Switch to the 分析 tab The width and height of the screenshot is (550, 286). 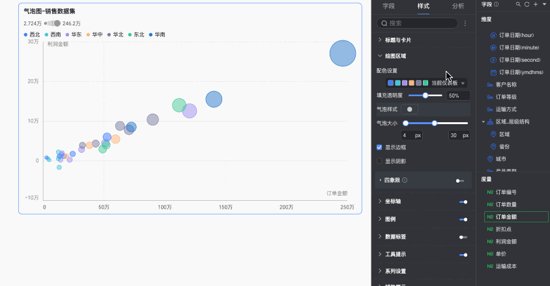[458, 6]
